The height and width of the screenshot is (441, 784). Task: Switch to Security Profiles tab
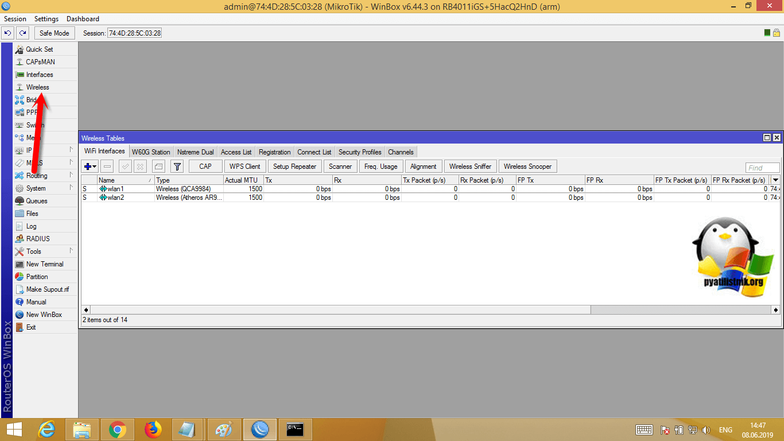[x=359, y=152]
